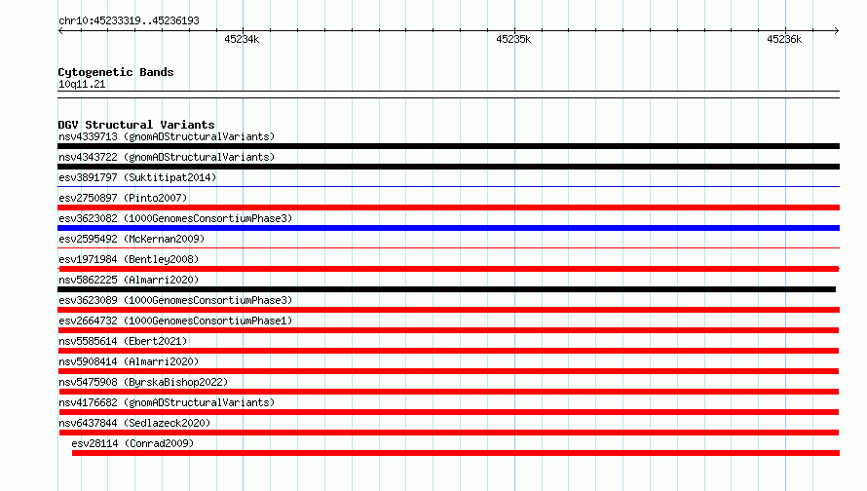The image size is (867, 491).
Task: Select thin blue line for esv3891797
Action: [x=448, y=187]
